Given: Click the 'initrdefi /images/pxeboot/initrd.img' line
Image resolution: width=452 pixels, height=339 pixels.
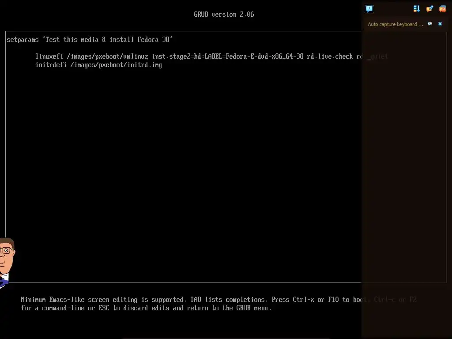Looking at the screenshot, I should click(x=98, y=65).
